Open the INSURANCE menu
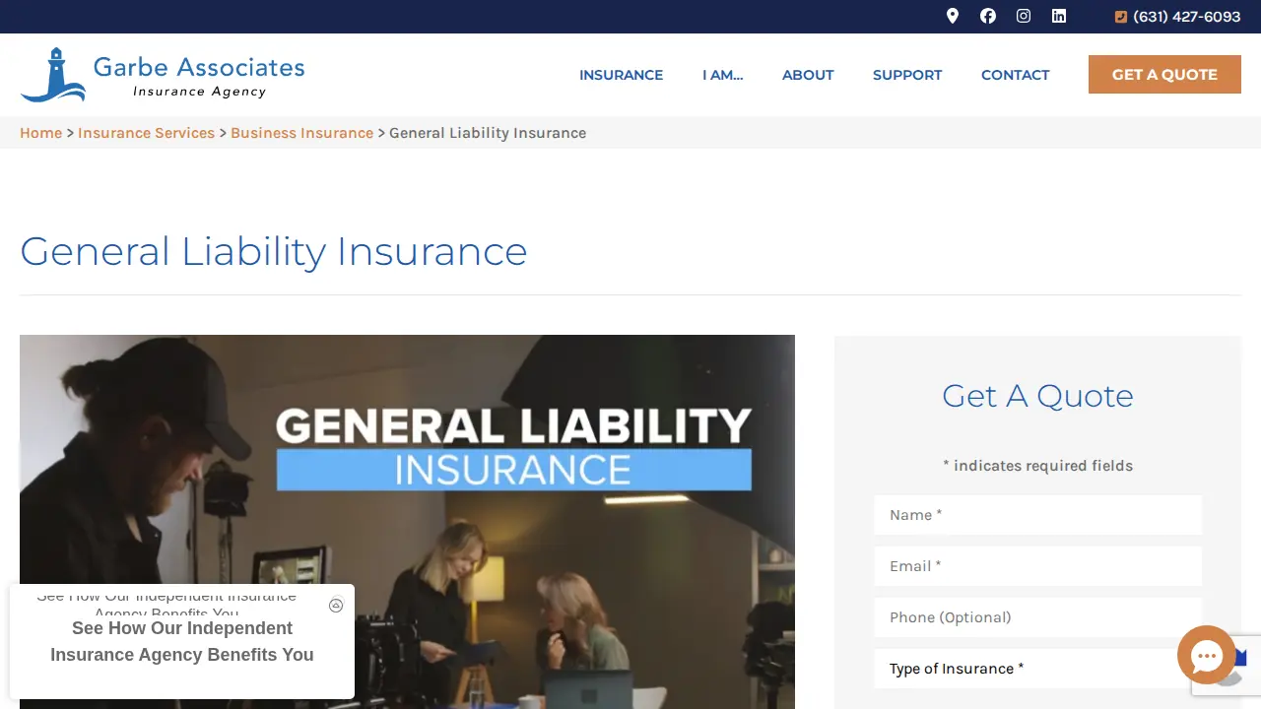 (621, 75)
